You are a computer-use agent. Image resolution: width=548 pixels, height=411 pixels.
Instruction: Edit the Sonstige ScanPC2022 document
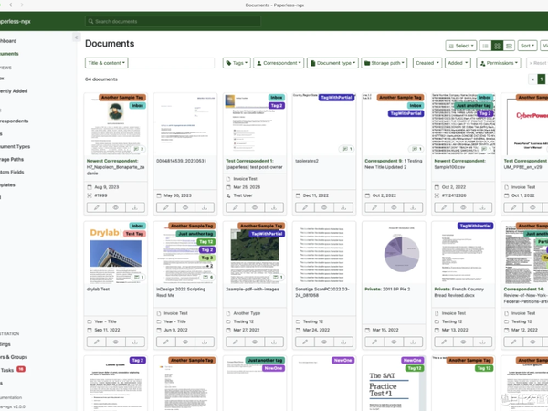click(x=305, y=342)
